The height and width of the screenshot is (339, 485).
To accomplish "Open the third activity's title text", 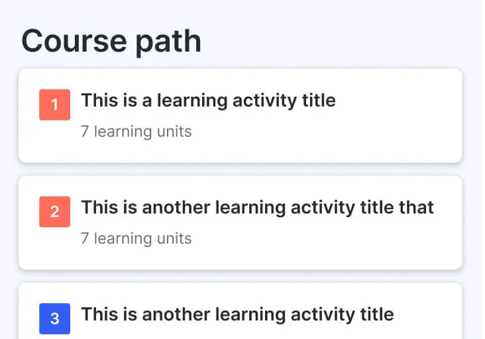I will 237,314.
